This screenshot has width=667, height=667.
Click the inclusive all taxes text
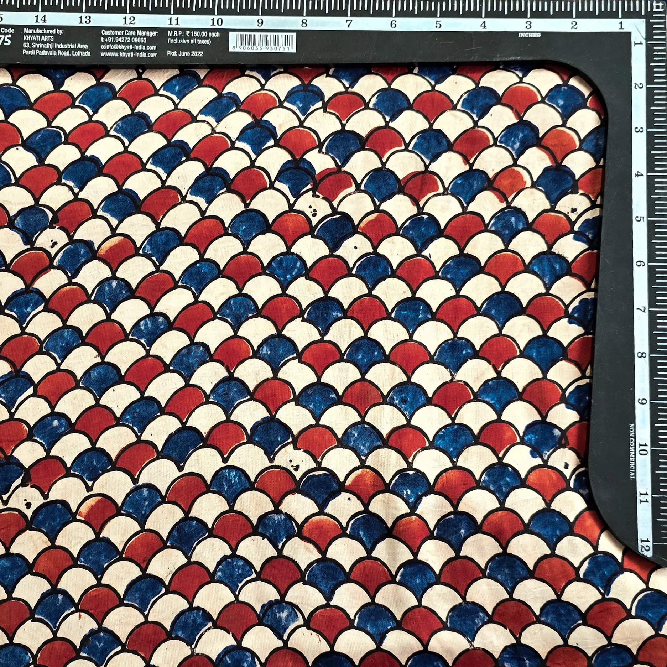pyautogui.click(x=189, y=42)
